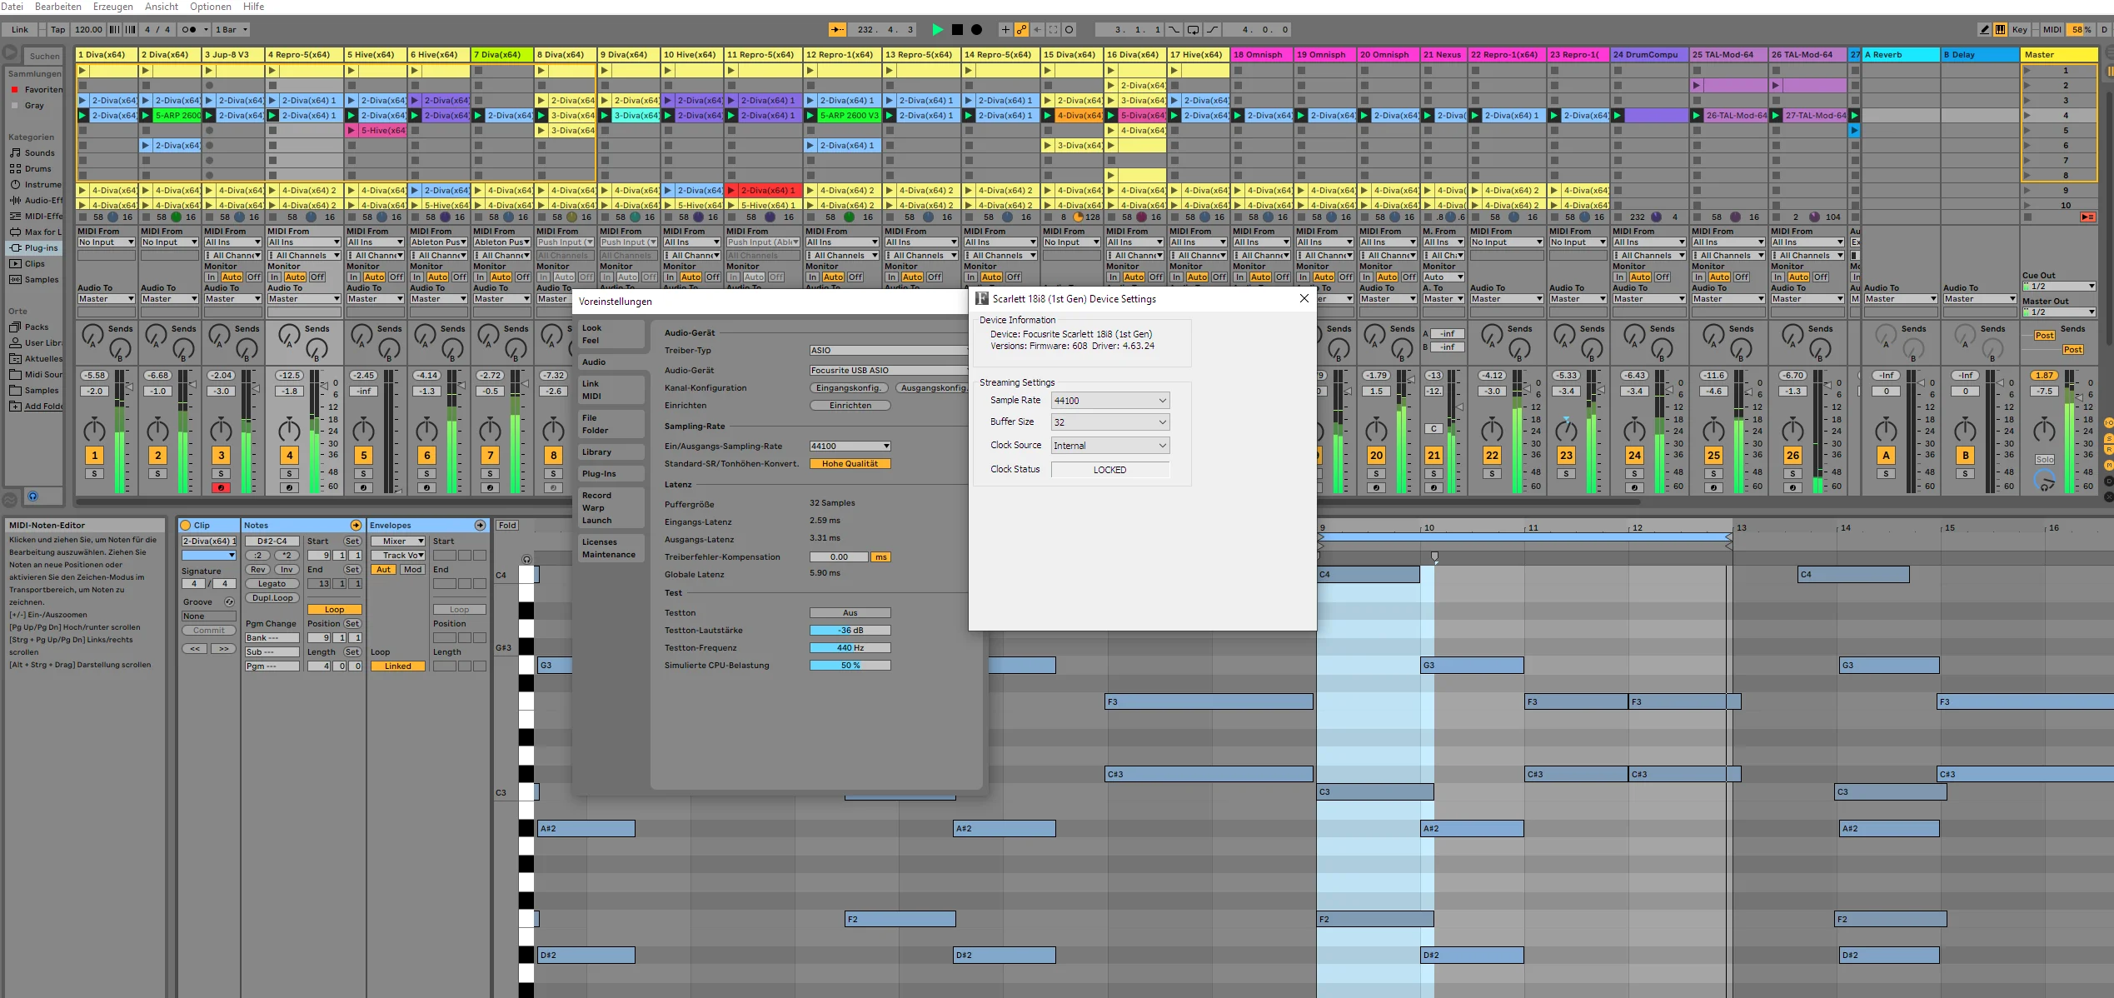Viewport: 2114px width, 998px height.
Task: Open the Optionen menu
Action: [x=211, y=7]
